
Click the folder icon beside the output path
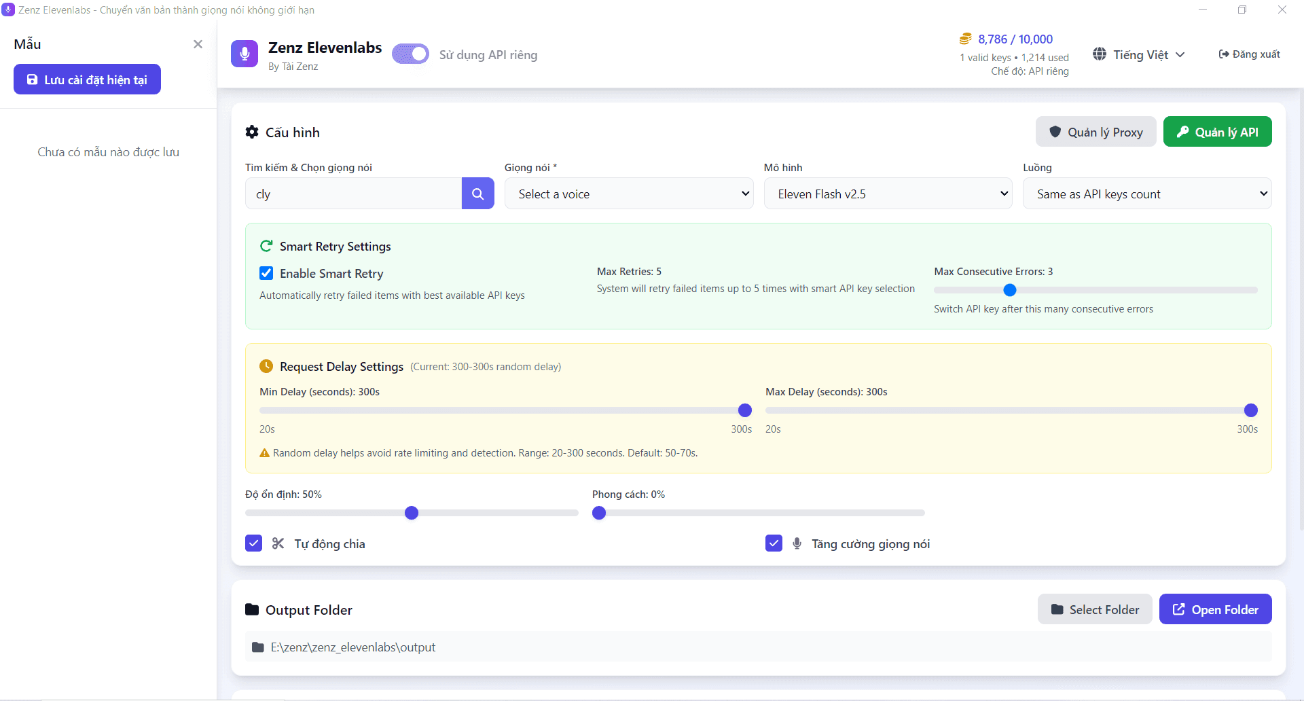pyautogui.click(x=258, y=647)
